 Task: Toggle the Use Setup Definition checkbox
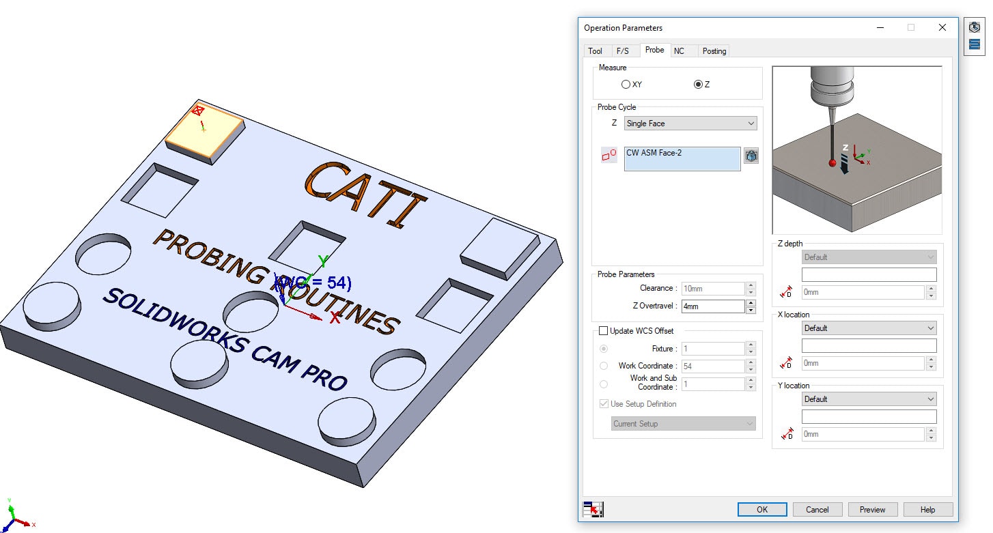click(x=604, y=404)
